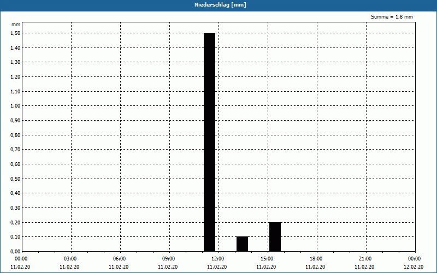Click the 09:00 time axis label
The height and width of the screenshot is (273, 437).
(169, 259)
